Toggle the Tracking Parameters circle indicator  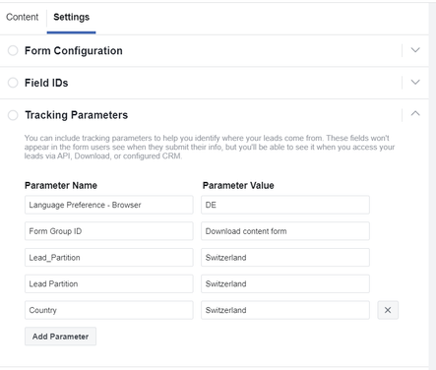click(13, 115)
